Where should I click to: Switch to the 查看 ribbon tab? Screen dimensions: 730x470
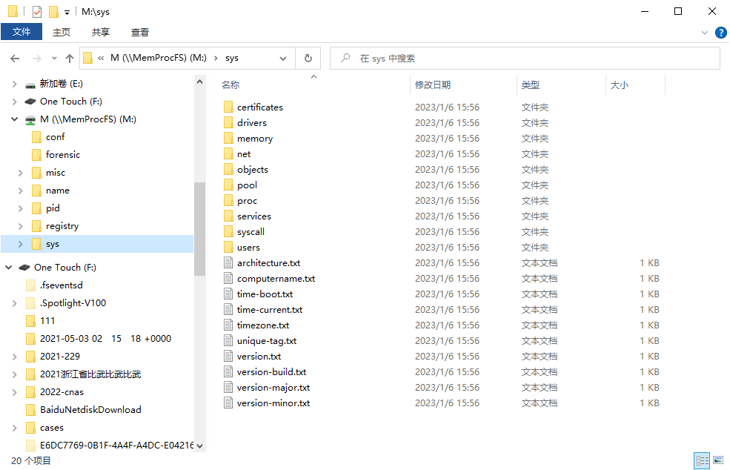pos(139,32)
